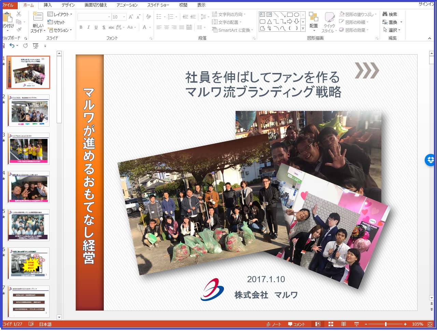
Task: Click 置換 (Replace) button
Action: (x=390, y=22)
